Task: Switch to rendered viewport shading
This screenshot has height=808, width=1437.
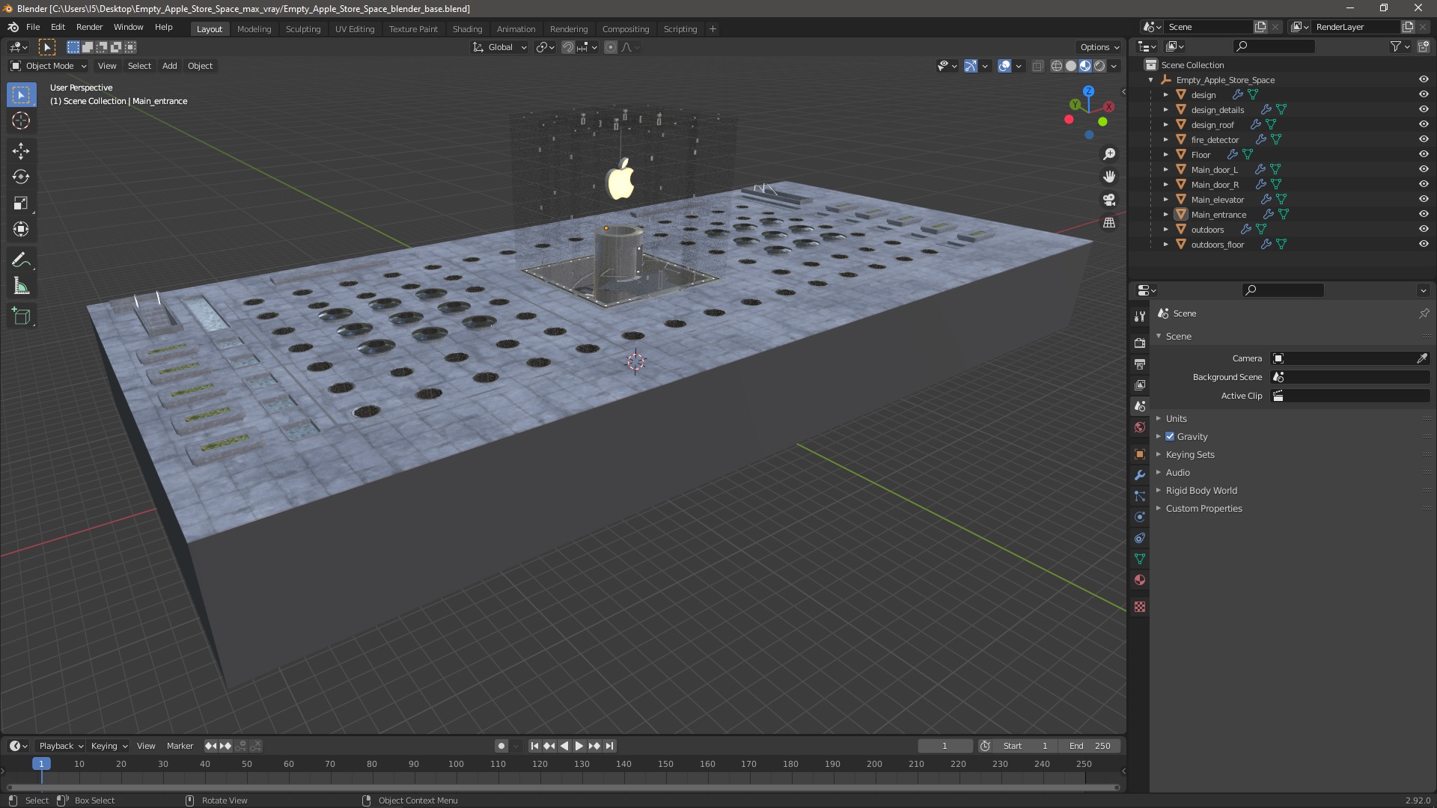Action: pos(1099,66)
